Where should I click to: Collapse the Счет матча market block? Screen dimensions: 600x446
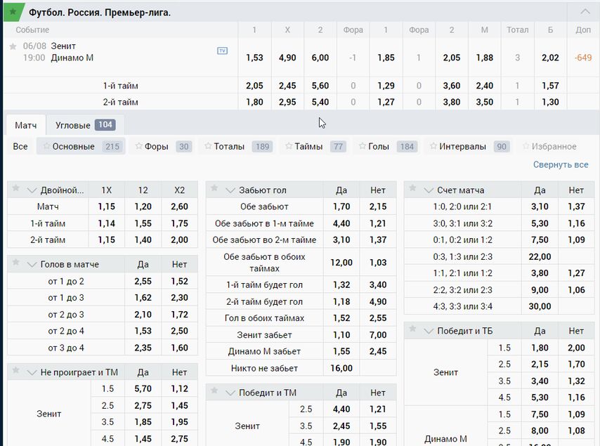pos(429,190)
